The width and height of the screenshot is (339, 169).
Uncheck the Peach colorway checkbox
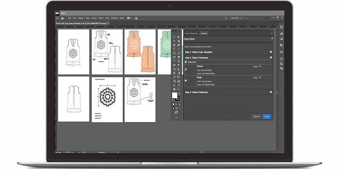pos(186,69)
